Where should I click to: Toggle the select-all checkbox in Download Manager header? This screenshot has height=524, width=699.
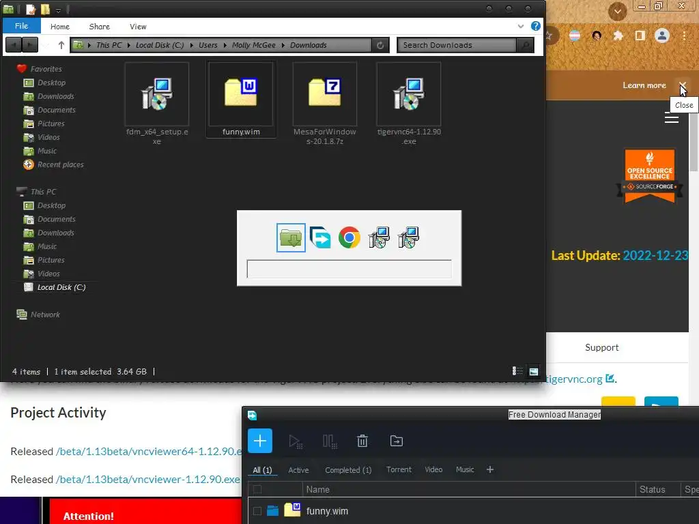tap(257, 489)
